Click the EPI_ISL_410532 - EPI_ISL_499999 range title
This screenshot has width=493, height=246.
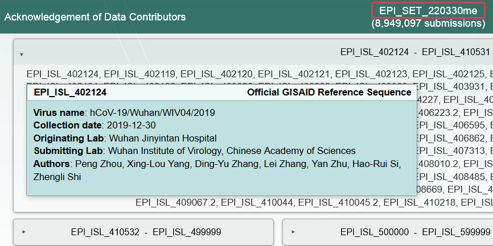tap(146, 232)
